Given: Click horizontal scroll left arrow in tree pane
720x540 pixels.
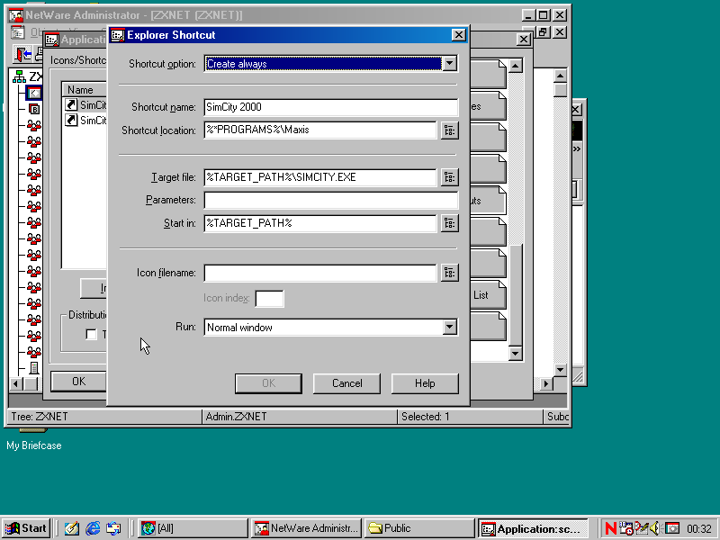Looking at the screenshot, I should 16,383.
